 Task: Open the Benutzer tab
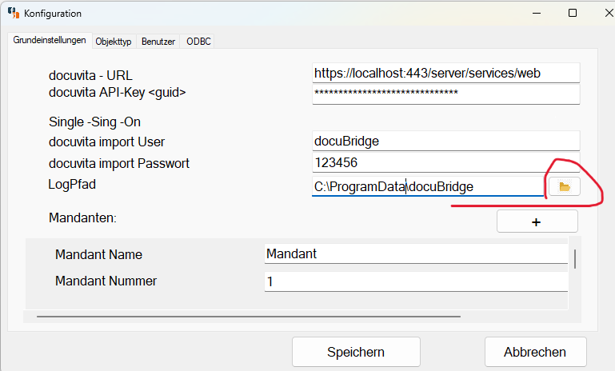pyautogui.click(x=158, y=41)
